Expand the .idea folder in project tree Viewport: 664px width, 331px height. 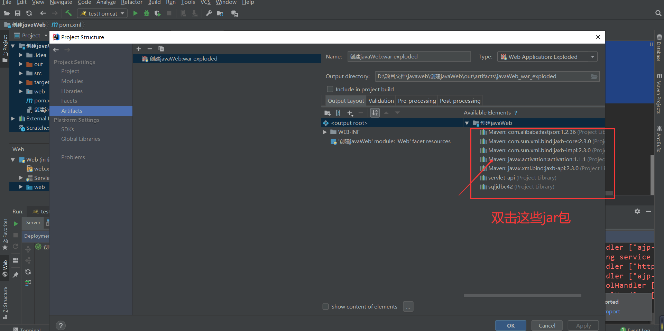(x=21, y=55)
